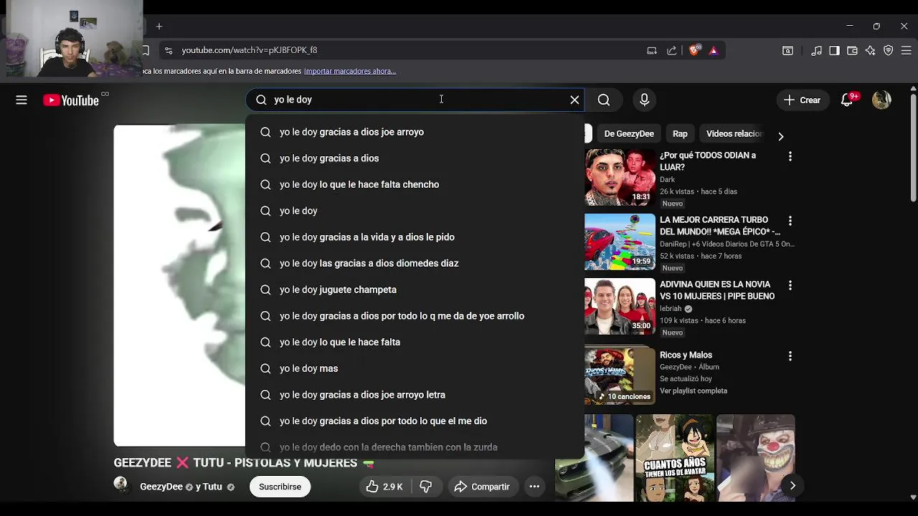Select suggestion yo le doy juguete champeta
918x516 pixels.
[x=415, y=290]
